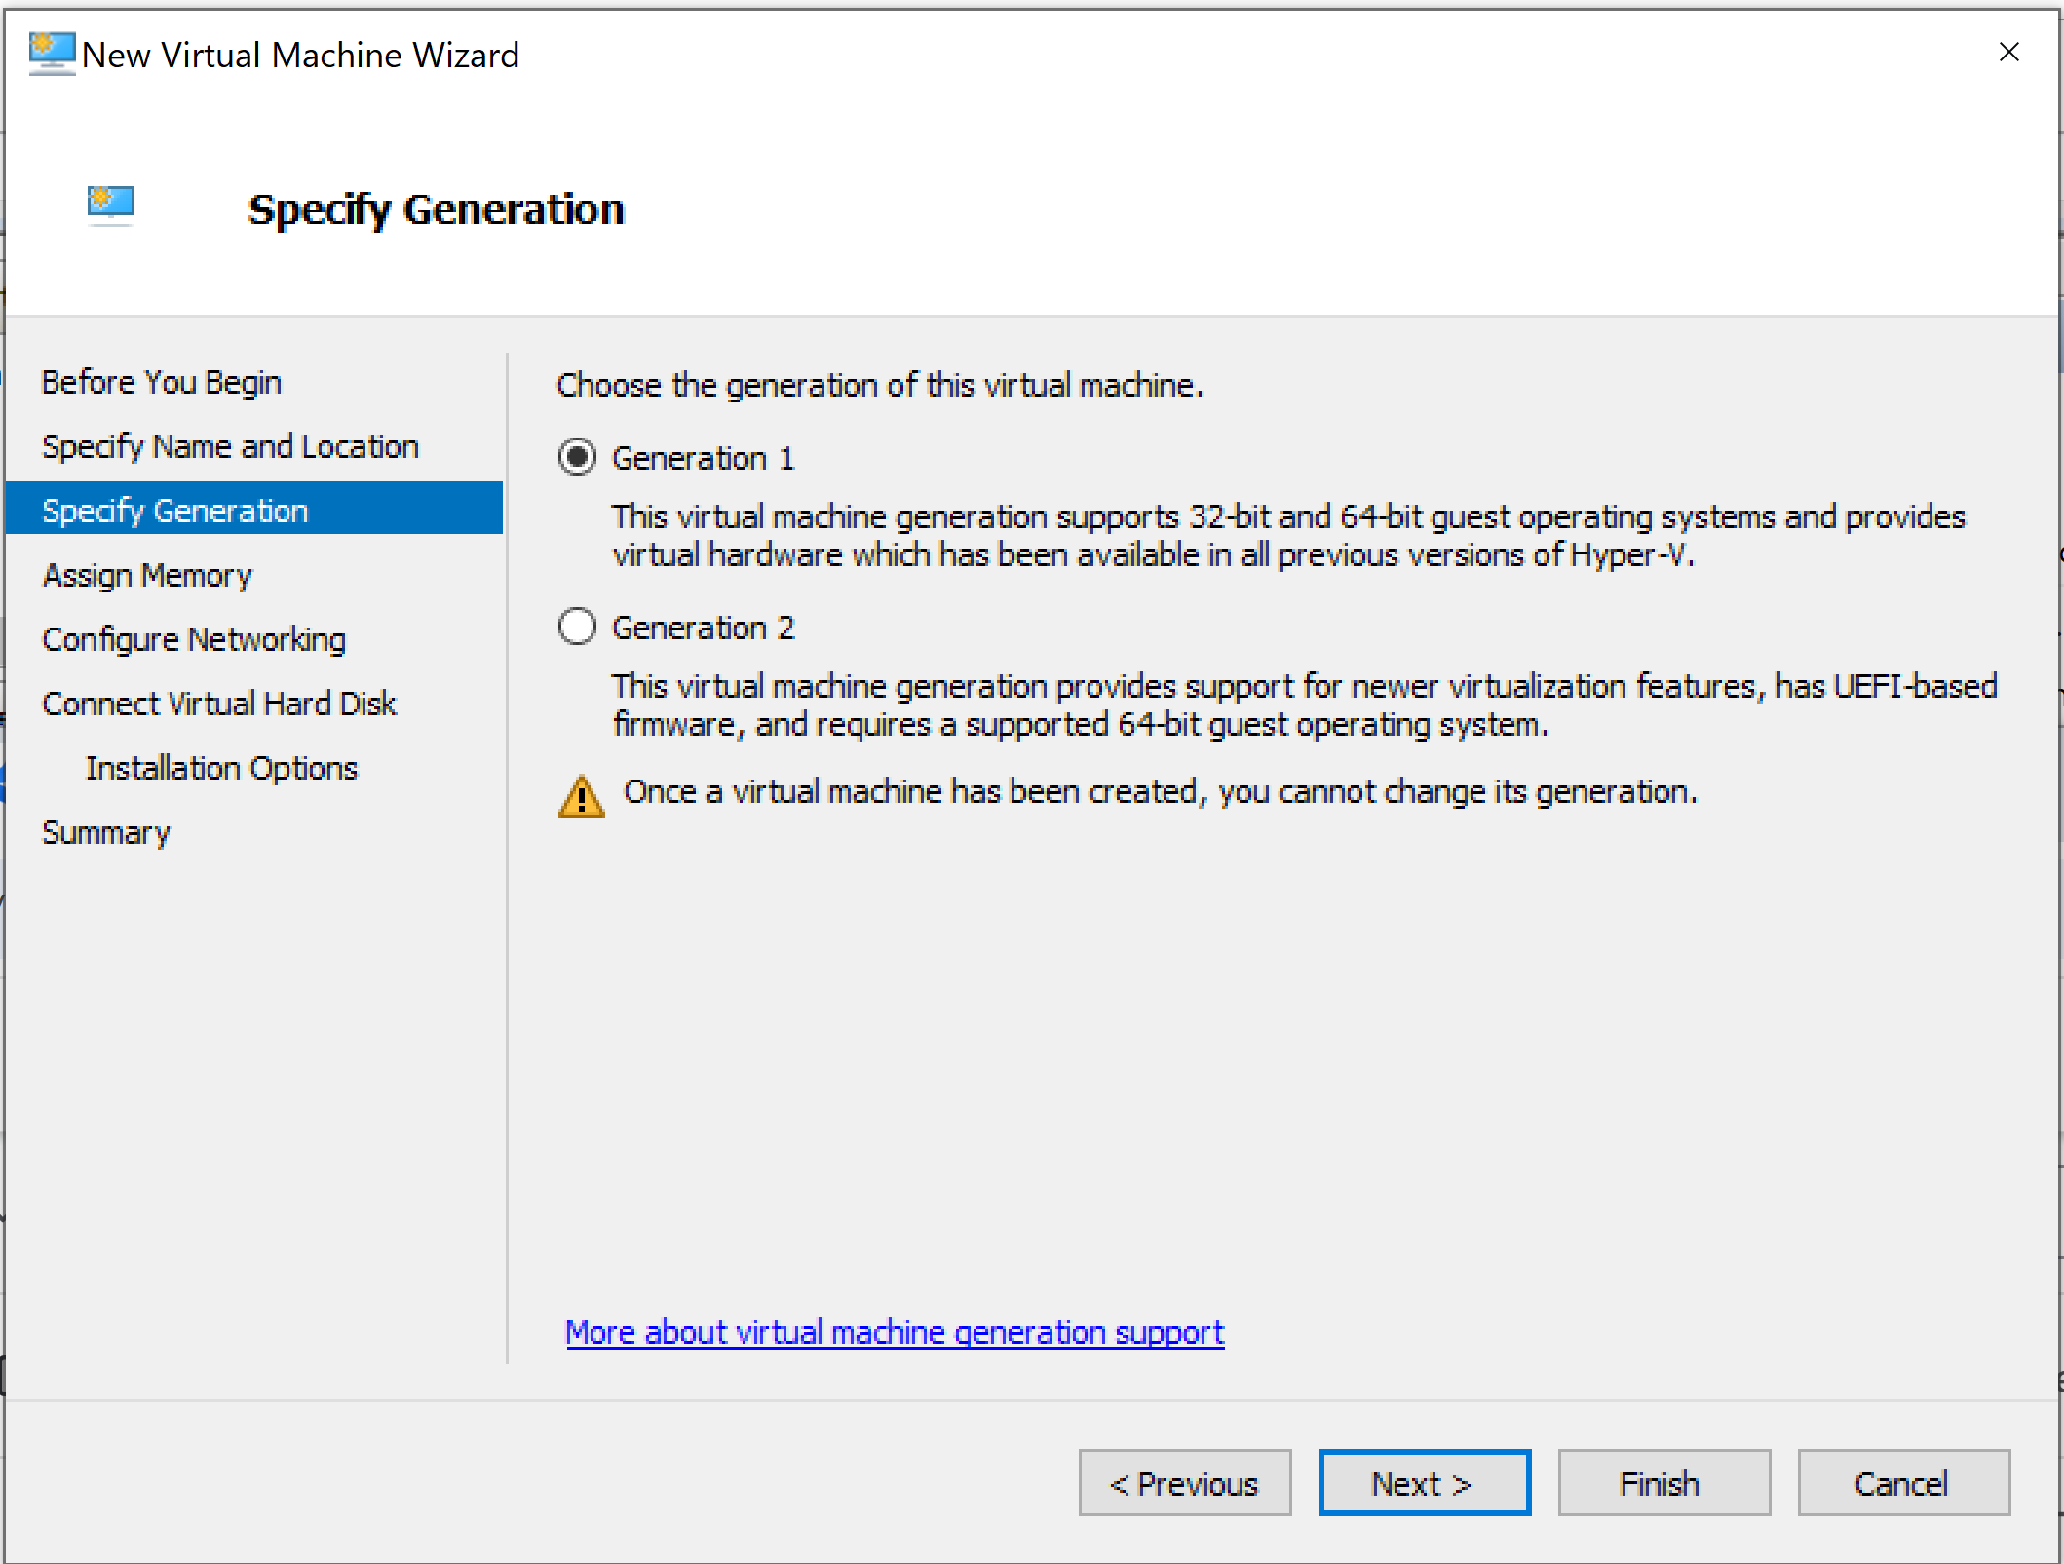Screen dimensions: 2064x1564
Task: Click the Finish button
Action: click(x=1663, y=1483)
